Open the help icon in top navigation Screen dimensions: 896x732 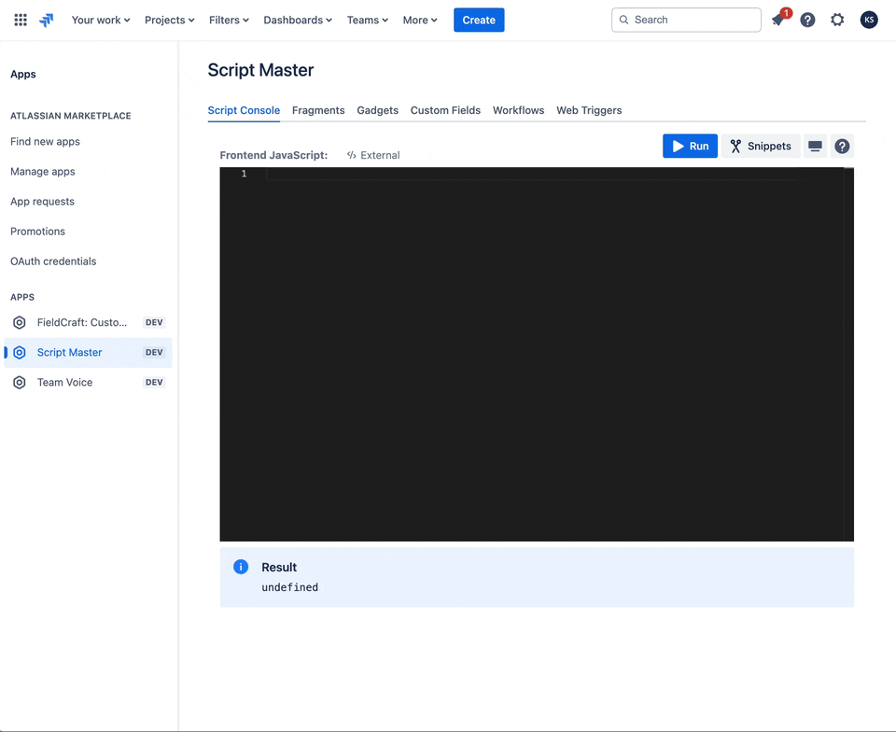[807, 20]
